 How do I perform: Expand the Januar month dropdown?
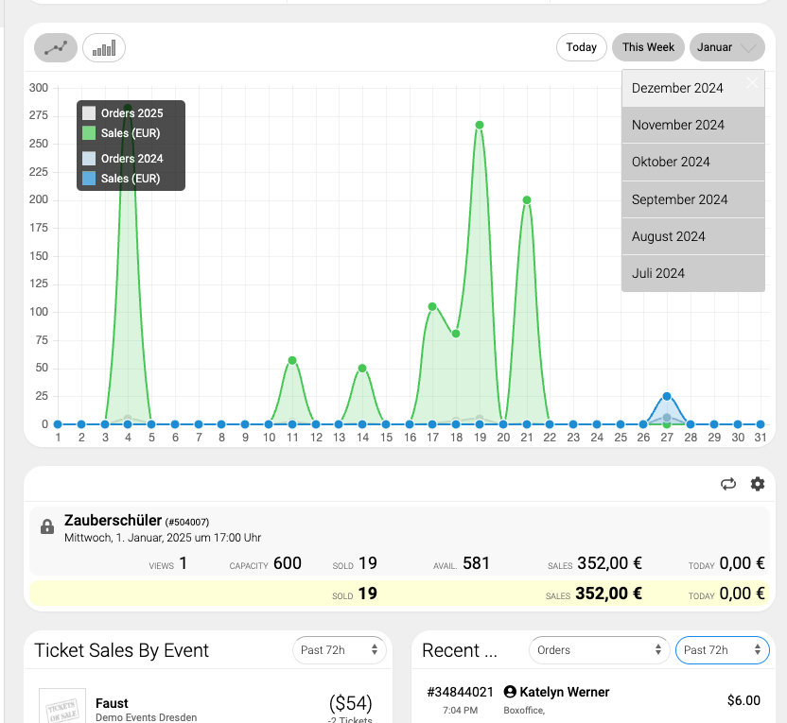726,47
